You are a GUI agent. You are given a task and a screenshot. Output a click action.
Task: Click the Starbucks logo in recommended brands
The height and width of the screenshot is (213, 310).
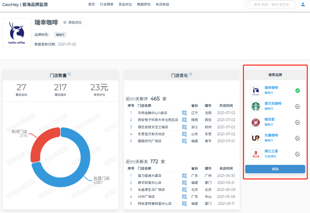point(256,106)
